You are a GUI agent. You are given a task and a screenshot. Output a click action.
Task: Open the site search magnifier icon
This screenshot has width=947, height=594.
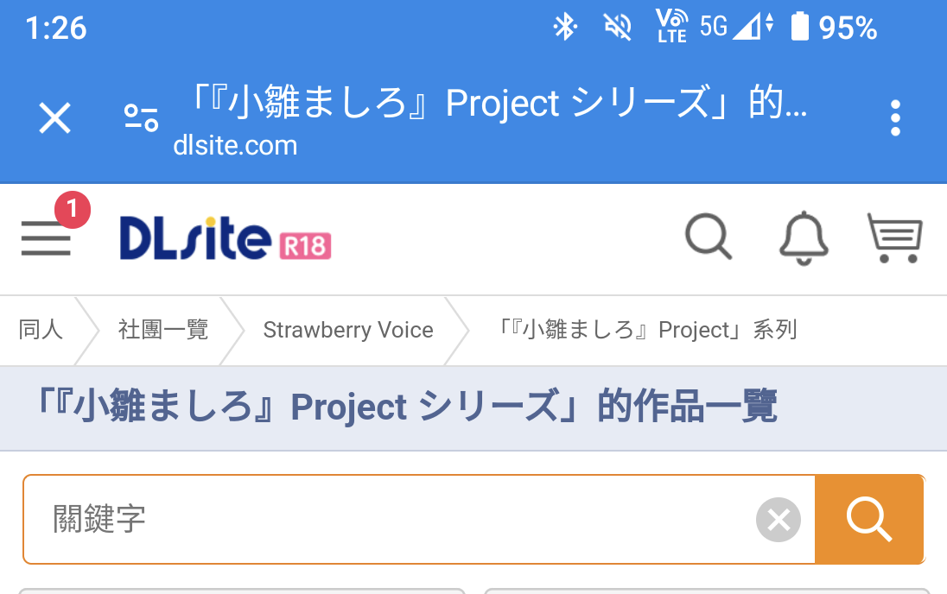pos(709,236)
